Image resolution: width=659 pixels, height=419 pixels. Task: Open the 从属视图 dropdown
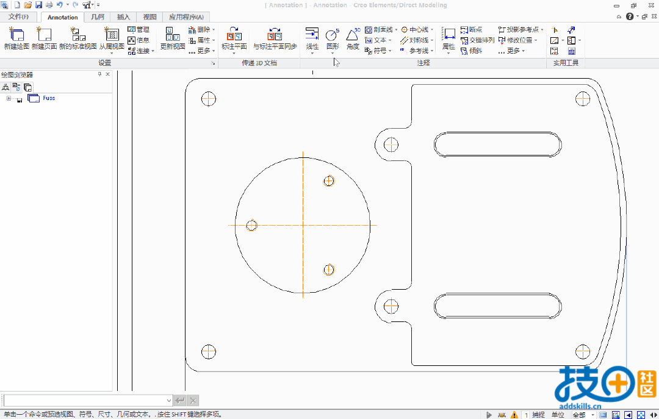click(x=112, y=54)
